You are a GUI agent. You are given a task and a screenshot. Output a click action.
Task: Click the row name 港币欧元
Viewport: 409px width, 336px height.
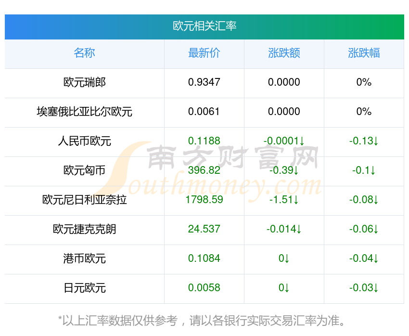[x=84, y=258]
